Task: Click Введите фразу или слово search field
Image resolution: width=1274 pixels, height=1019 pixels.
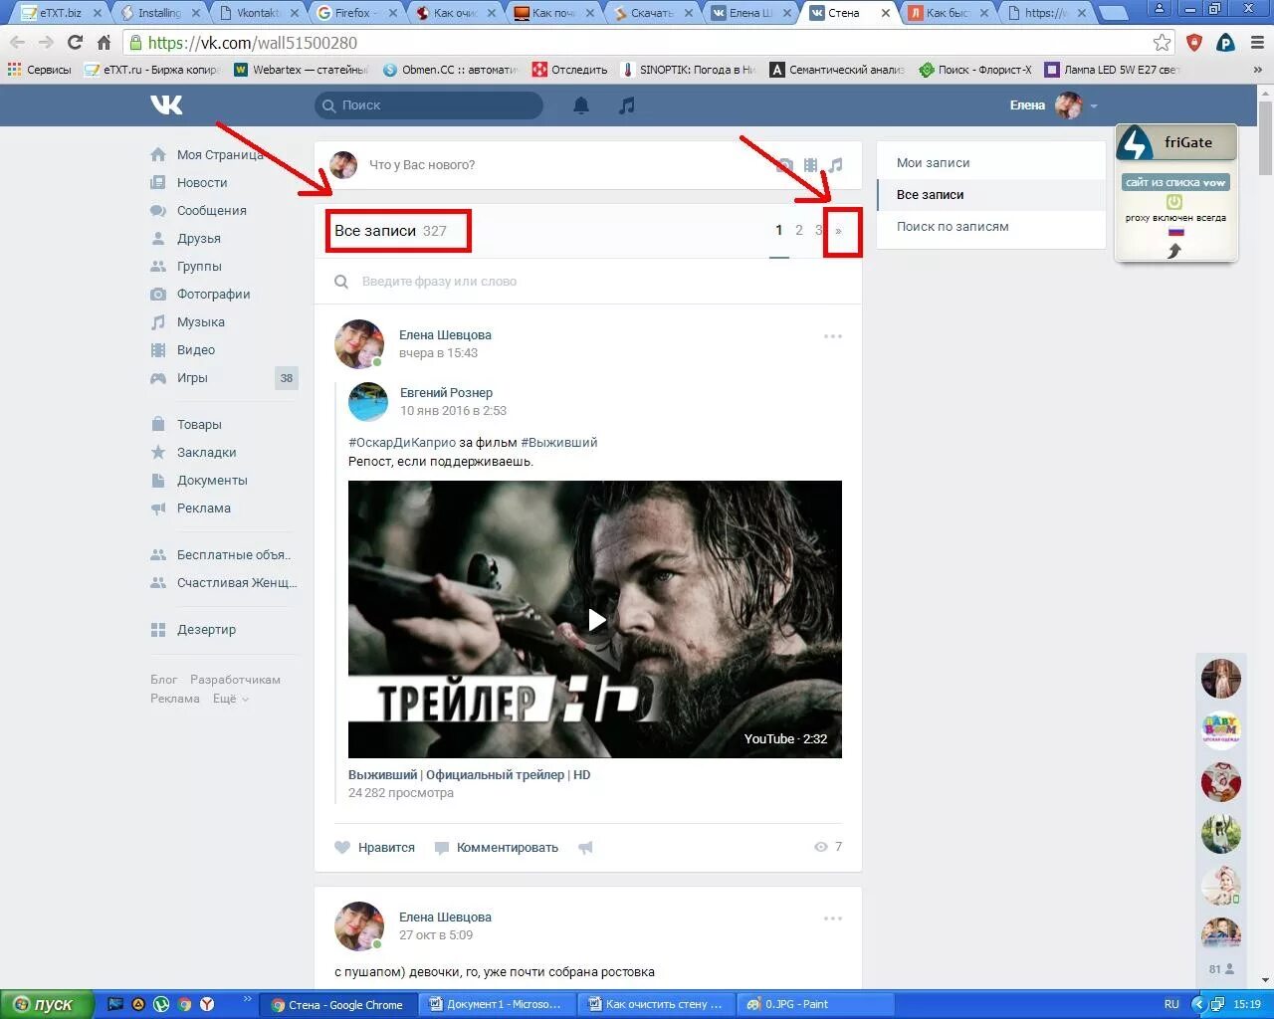Action: click(587, 282)
